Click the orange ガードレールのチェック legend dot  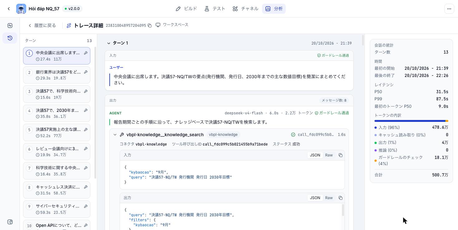coord(375,161)
